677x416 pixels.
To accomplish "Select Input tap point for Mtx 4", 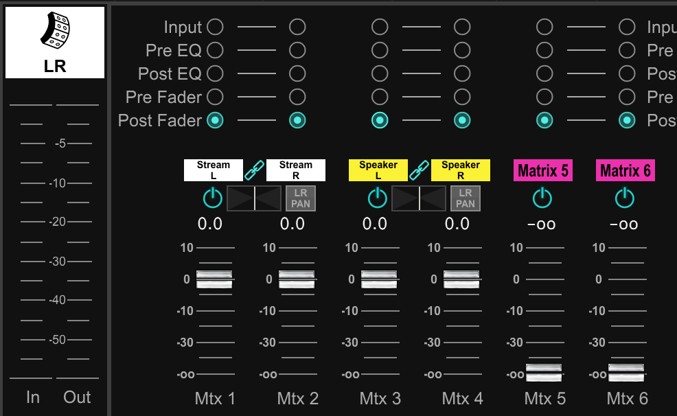I will [462, 27].
